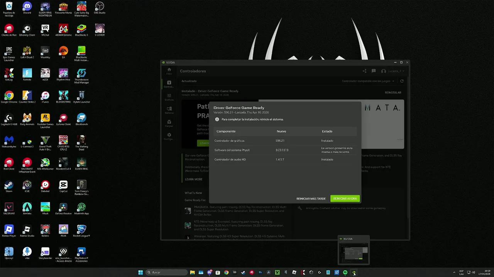The image size is (494, 277).
Task: Open File Explorer from the taskbar
Action: pos(192,272)
